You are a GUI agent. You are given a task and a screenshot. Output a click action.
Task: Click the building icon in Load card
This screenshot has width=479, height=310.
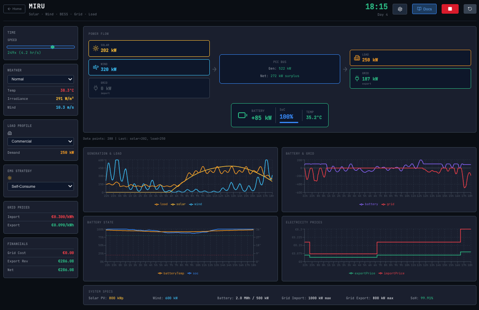[357, 58]
